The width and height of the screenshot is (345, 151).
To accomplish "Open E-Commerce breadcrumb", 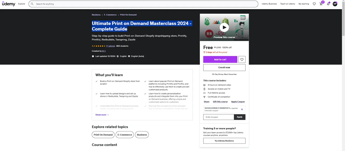I will [x=110, y=15].
